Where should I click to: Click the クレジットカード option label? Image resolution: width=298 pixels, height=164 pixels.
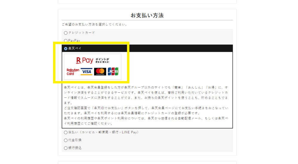coord(82,33)
